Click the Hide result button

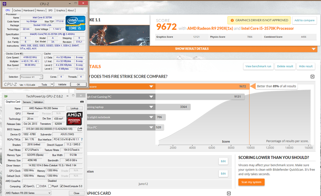[x=306, y=66]
